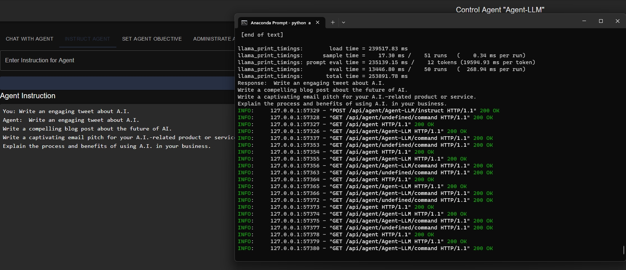
Task: Click the terminal icon on Anaconda tab
Action: pyautogui.click(x=244, y=22)
